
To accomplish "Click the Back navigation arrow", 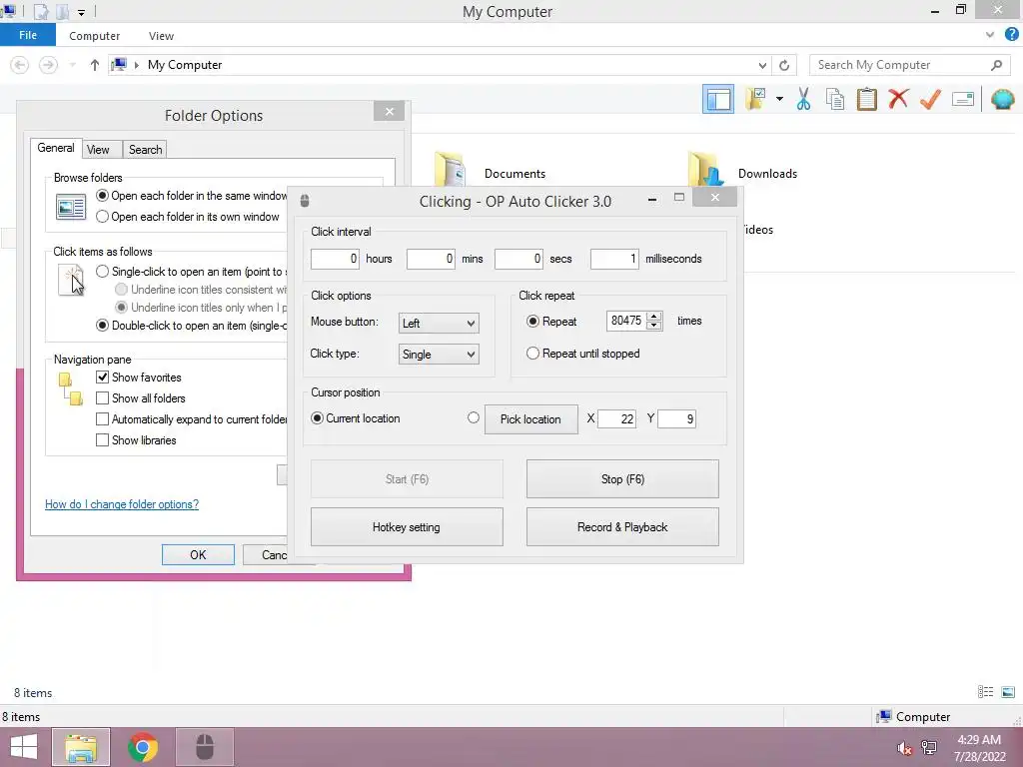I will tap(20, 65).
